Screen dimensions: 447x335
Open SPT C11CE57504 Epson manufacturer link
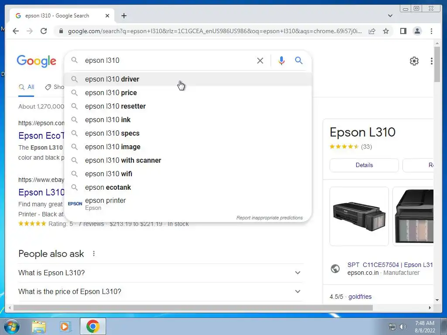click(390, 265)
